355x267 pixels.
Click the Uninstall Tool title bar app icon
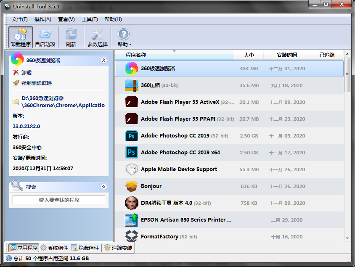(x=8, y=7)
